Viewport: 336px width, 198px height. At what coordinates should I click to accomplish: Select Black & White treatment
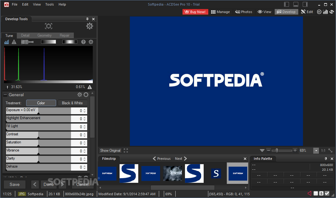[72, 103]
